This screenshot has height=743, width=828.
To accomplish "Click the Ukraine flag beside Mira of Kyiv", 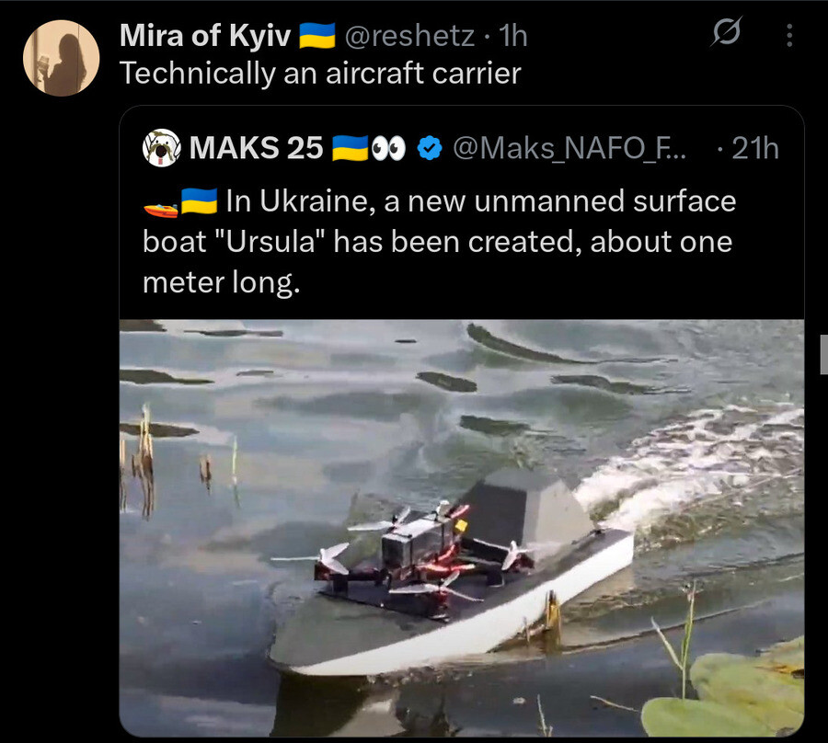I will click(x=316, y=36).
